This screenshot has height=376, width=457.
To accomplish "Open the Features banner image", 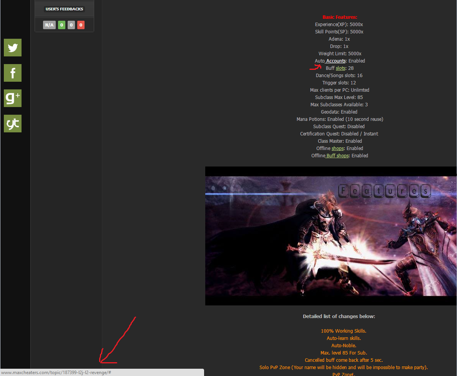I will pos(331,236).
